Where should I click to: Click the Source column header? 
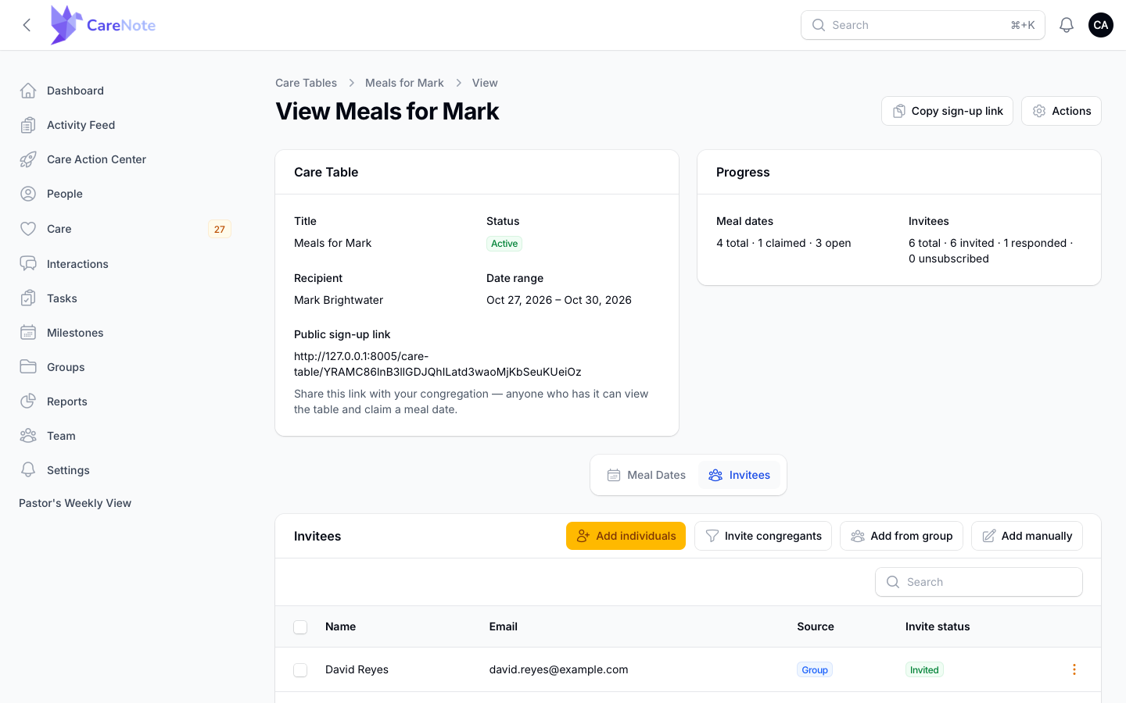(816, 626)
